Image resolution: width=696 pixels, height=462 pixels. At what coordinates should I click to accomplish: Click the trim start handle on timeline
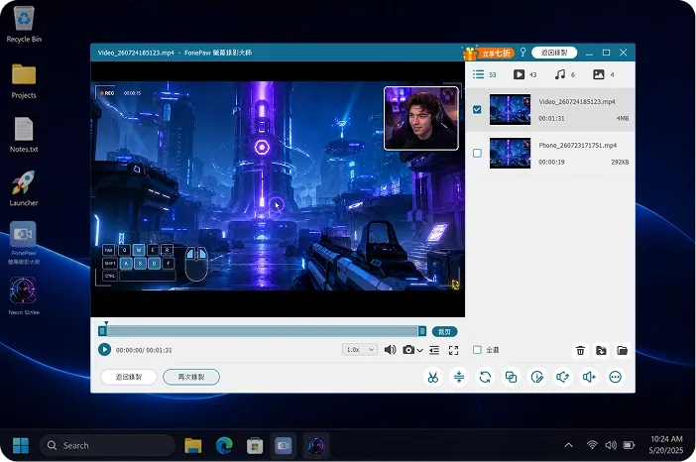[x=102, y=331]
